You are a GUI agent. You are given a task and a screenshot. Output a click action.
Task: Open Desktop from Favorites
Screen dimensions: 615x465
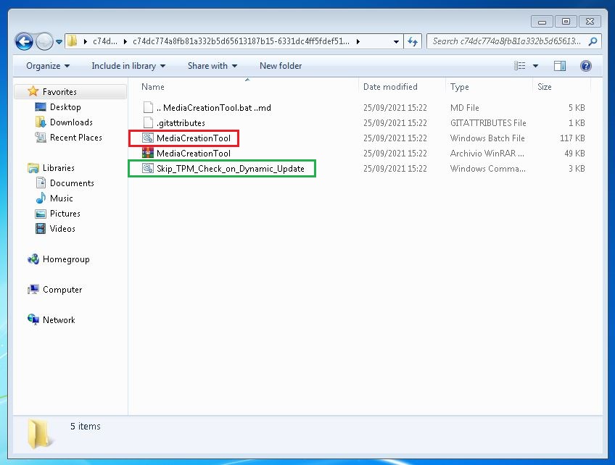click(x=65, y=107)
